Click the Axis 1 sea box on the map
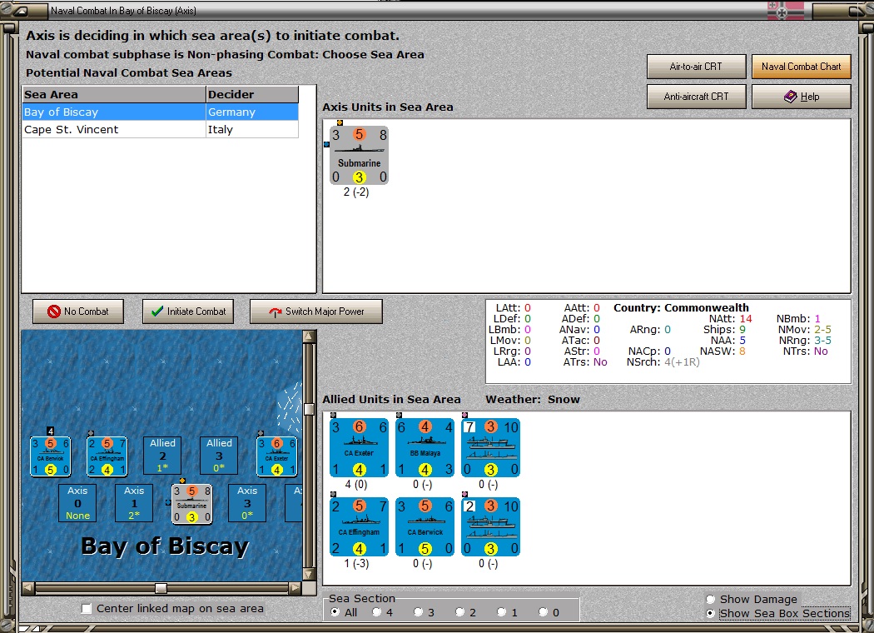Viewport: 874px width, 633px height. pos(134,503)
